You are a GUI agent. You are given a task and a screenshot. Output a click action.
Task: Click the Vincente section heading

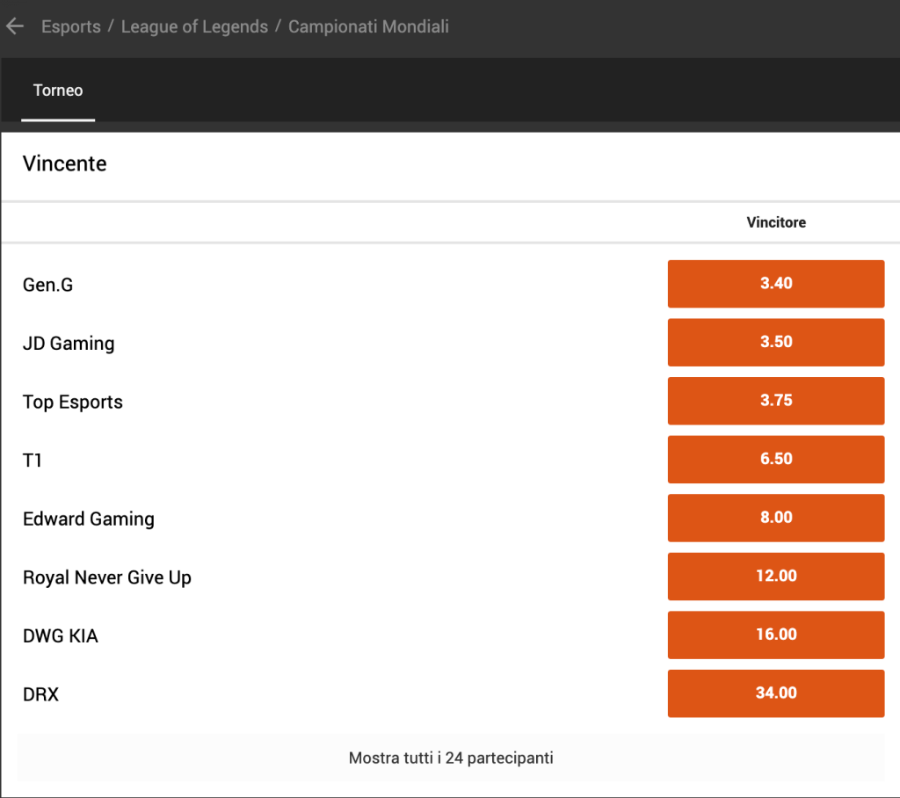65,163
